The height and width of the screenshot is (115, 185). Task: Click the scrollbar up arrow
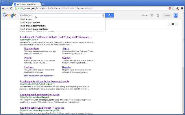coord(183,12)
